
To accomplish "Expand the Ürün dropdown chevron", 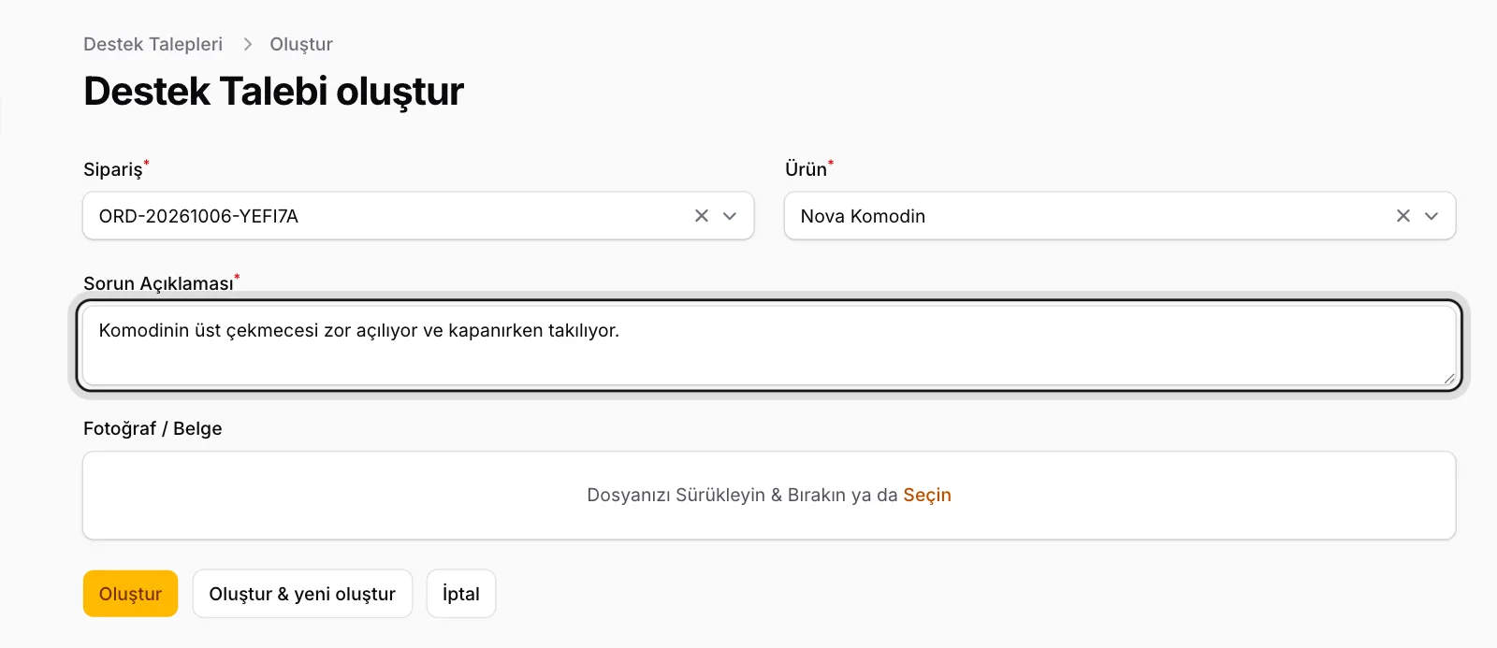I will (1432, 216).
